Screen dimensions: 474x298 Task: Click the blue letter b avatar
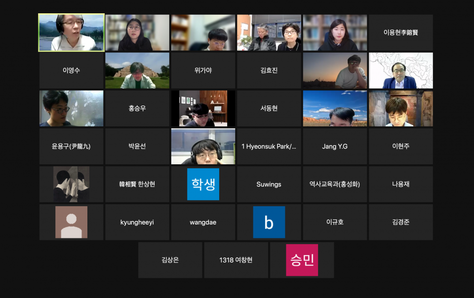(269, 222)
